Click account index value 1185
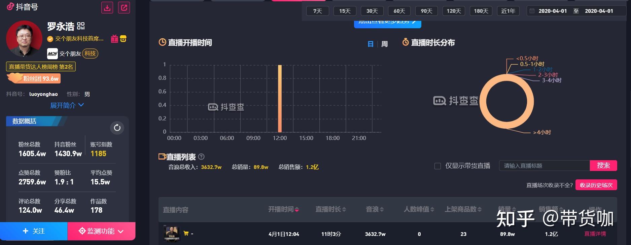 coord(98,154)
